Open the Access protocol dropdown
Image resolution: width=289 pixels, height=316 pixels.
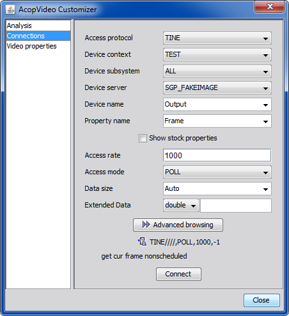[217, 38]
